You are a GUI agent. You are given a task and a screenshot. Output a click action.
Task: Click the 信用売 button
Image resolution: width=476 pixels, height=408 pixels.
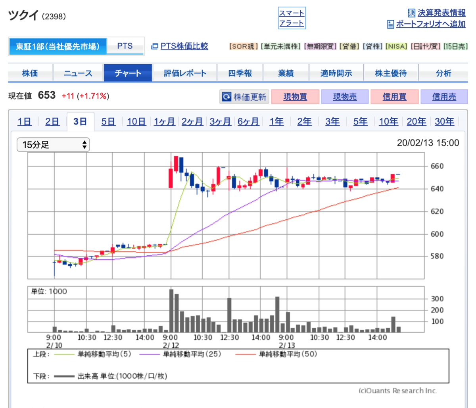[444, 97]
